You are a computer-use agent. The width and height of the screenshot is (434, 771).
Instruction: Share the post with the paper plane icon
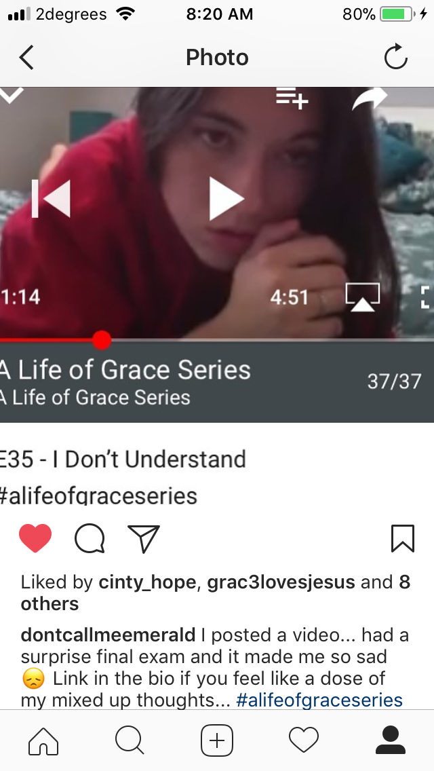pyautogui.click(x=144, y=538)
